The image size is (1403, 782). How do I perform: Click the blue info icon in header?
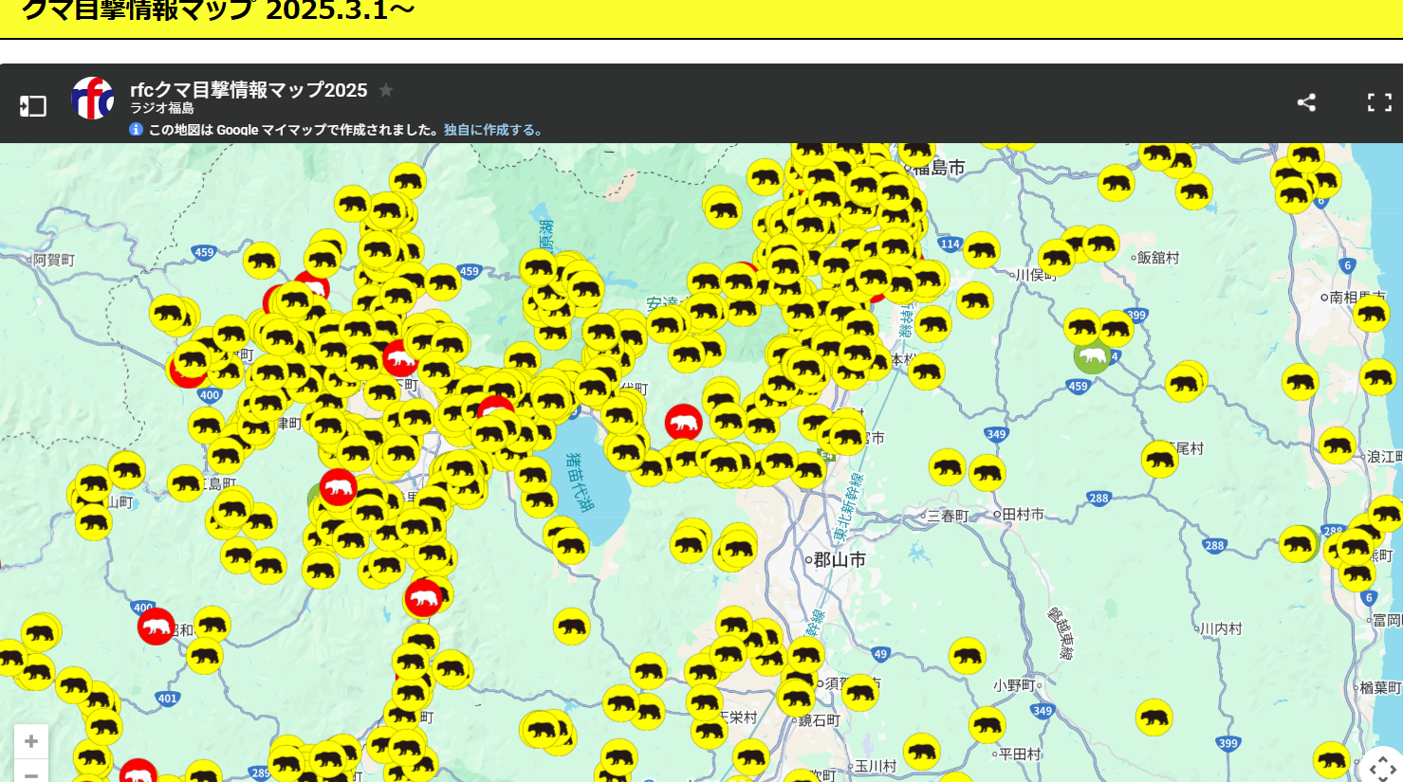136,130
